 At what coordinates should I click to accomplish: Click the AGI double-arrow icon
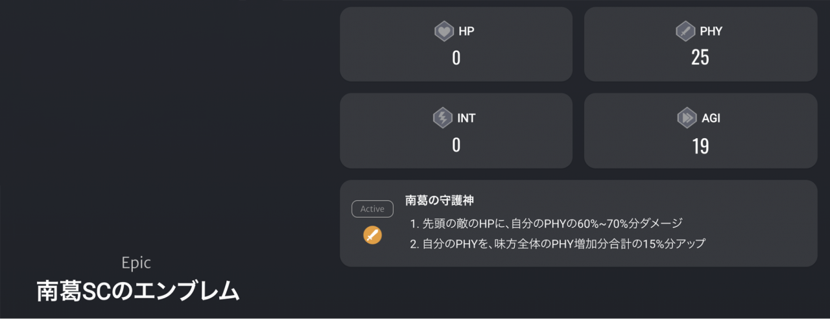[687, 118]
